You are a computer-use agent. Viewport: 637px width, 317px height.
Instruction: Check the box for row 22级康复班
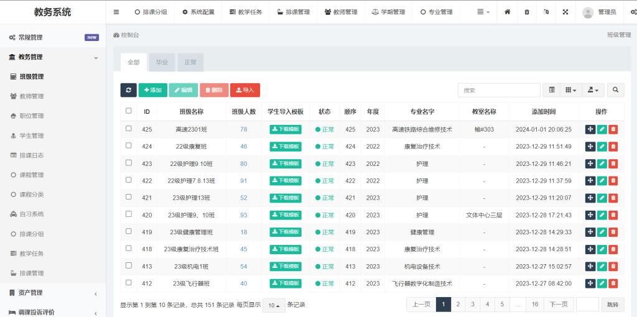[129, 145]
